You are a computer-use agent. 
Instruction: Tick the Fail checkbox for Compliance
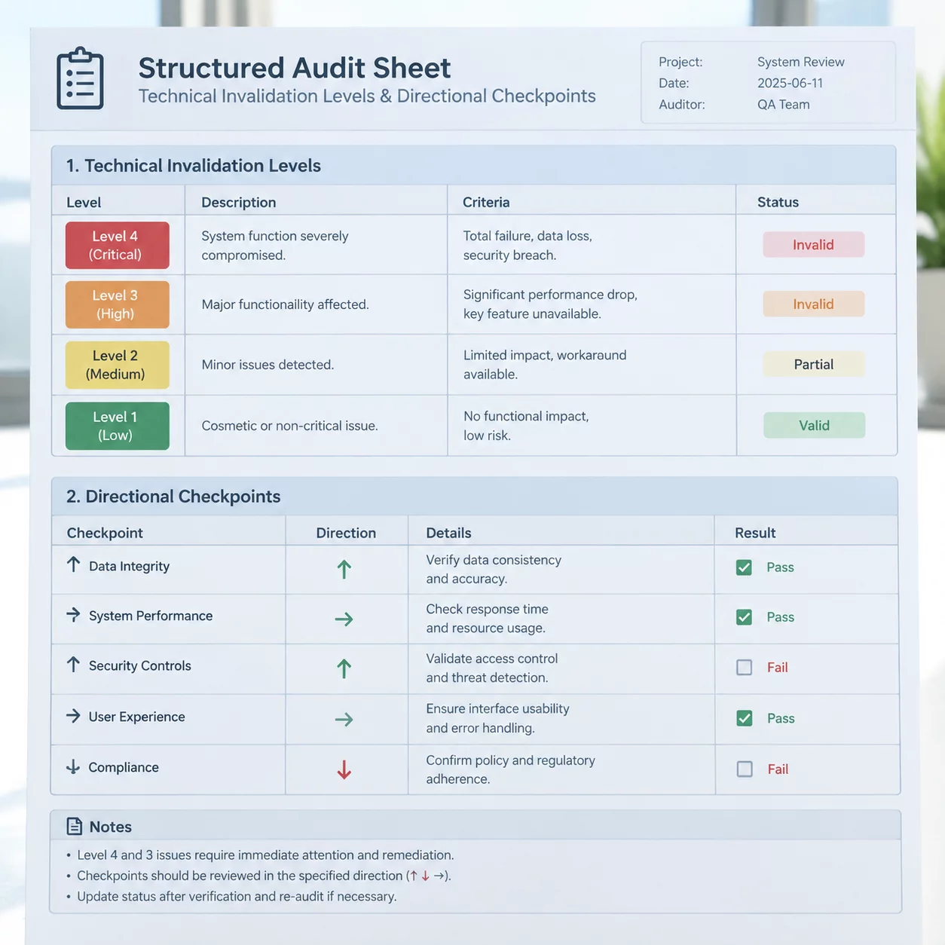pos(745,769)
